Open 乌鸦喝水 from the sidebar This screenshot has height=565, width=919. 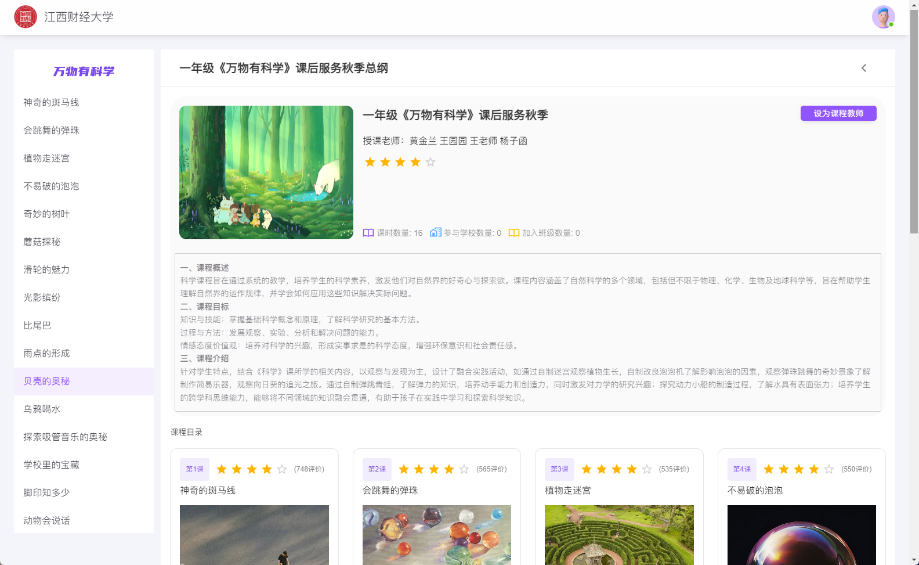(84, 409)
